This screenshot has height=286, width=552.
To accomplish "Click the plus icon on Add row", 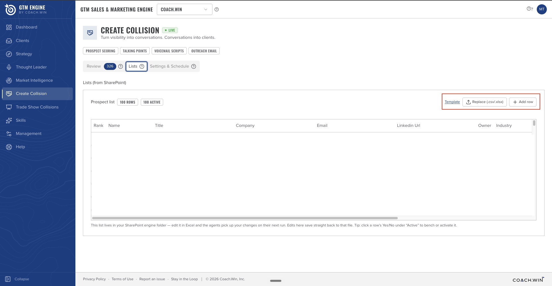I will (515, 102).
